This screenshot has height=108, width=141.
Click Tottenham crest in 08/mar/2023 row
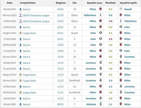pos(100,15)
